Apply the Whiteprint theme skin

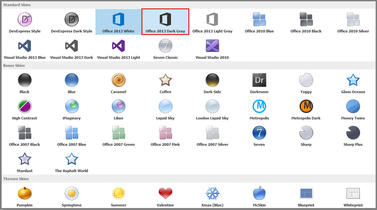(353, 196)
